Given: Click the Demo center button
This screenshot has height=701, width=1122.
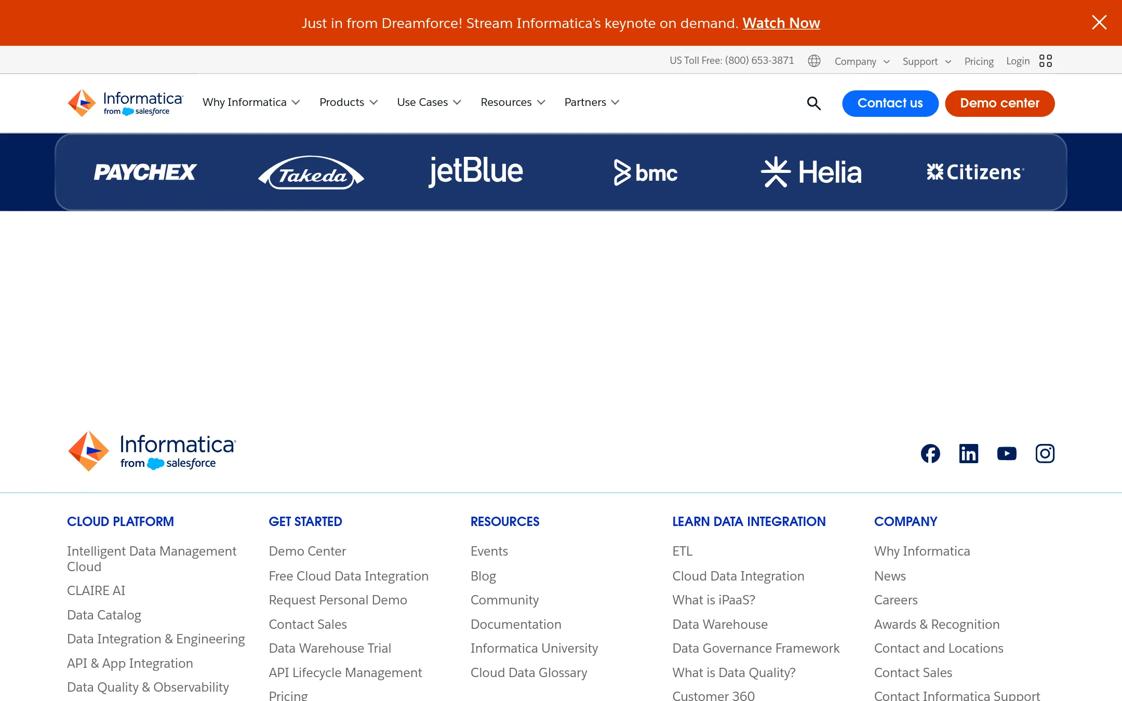Looking at the screenshot, I should pyautogui.click(x=1000, y=103).
